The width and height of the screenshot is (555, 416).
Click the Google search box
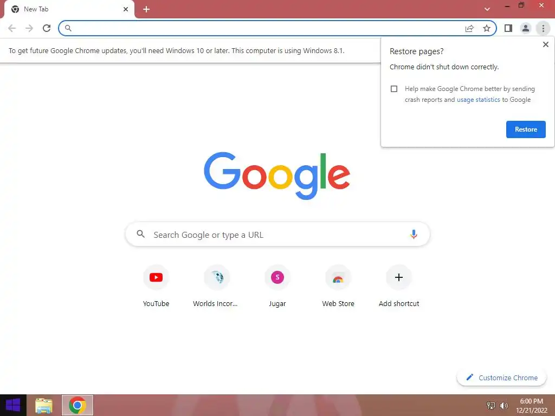[277, 234]
